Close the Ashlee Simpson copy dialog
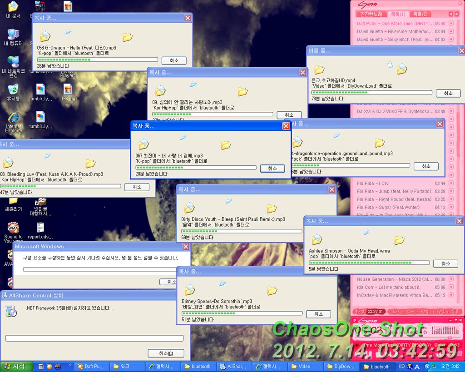 pyautogui.click(x=460, y=221)
